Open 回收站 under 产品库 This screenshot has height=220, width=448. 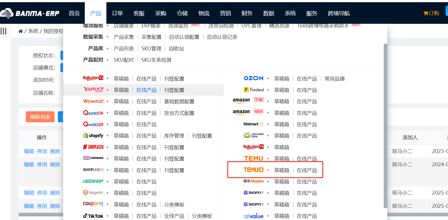click(176, 49)
